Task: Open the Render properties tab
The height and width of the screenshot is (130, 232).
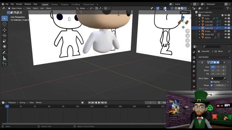Action: pos(194,57)
